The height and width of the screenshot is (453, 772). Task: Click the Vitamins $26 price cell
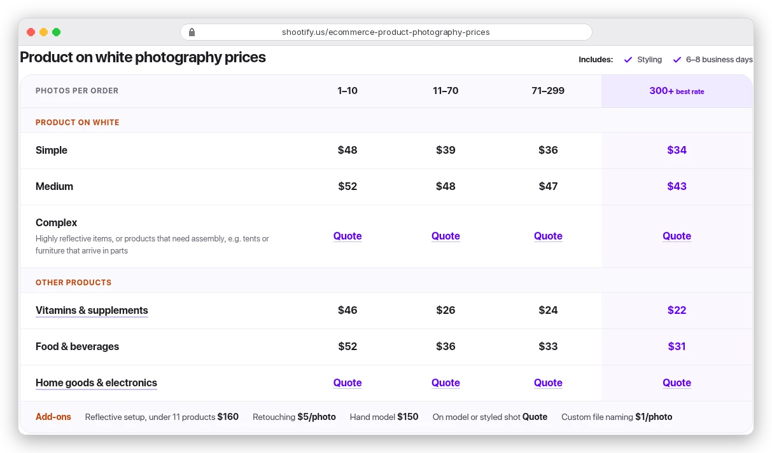[x=446, y=310]
